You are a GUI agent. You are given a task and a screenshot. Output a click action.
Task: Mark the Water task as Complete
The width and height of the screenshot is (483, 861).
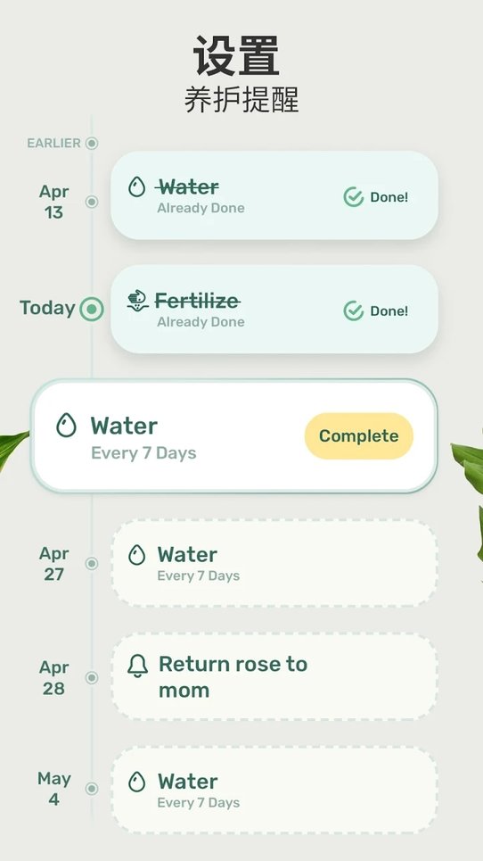click(x=358, y=436)
